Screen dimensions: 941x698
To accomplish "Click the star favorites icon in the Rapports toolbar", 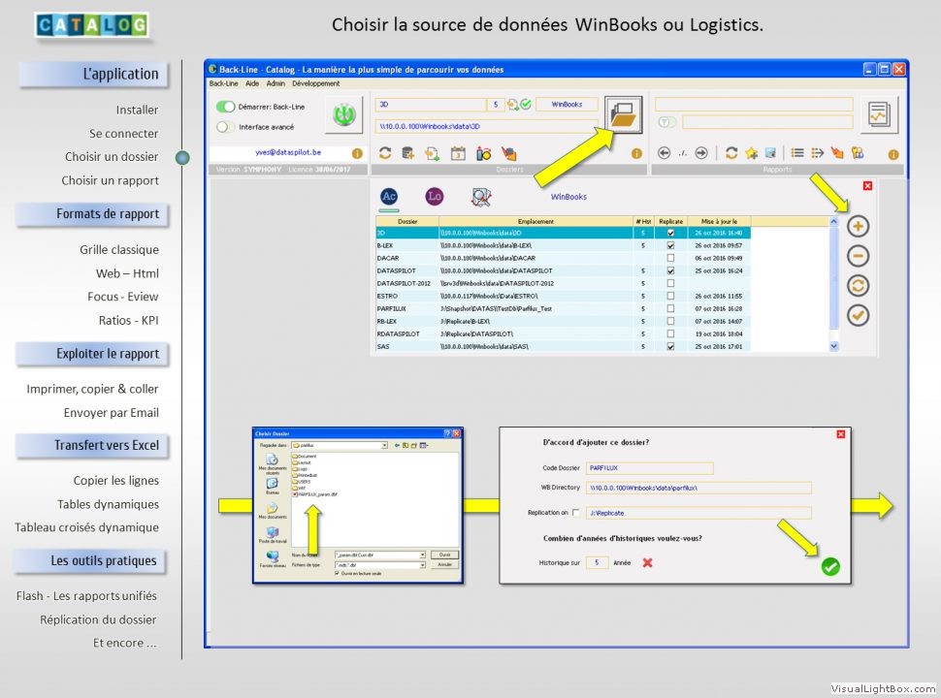I will (x=752, y=153).
